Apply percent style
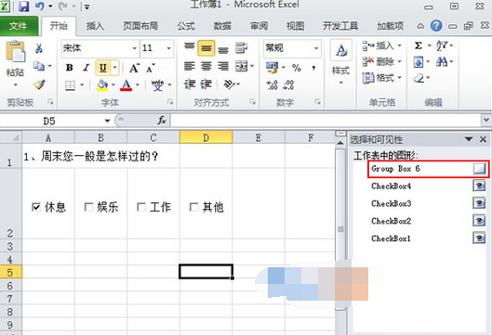492x335 pixels. pos(296,68)
